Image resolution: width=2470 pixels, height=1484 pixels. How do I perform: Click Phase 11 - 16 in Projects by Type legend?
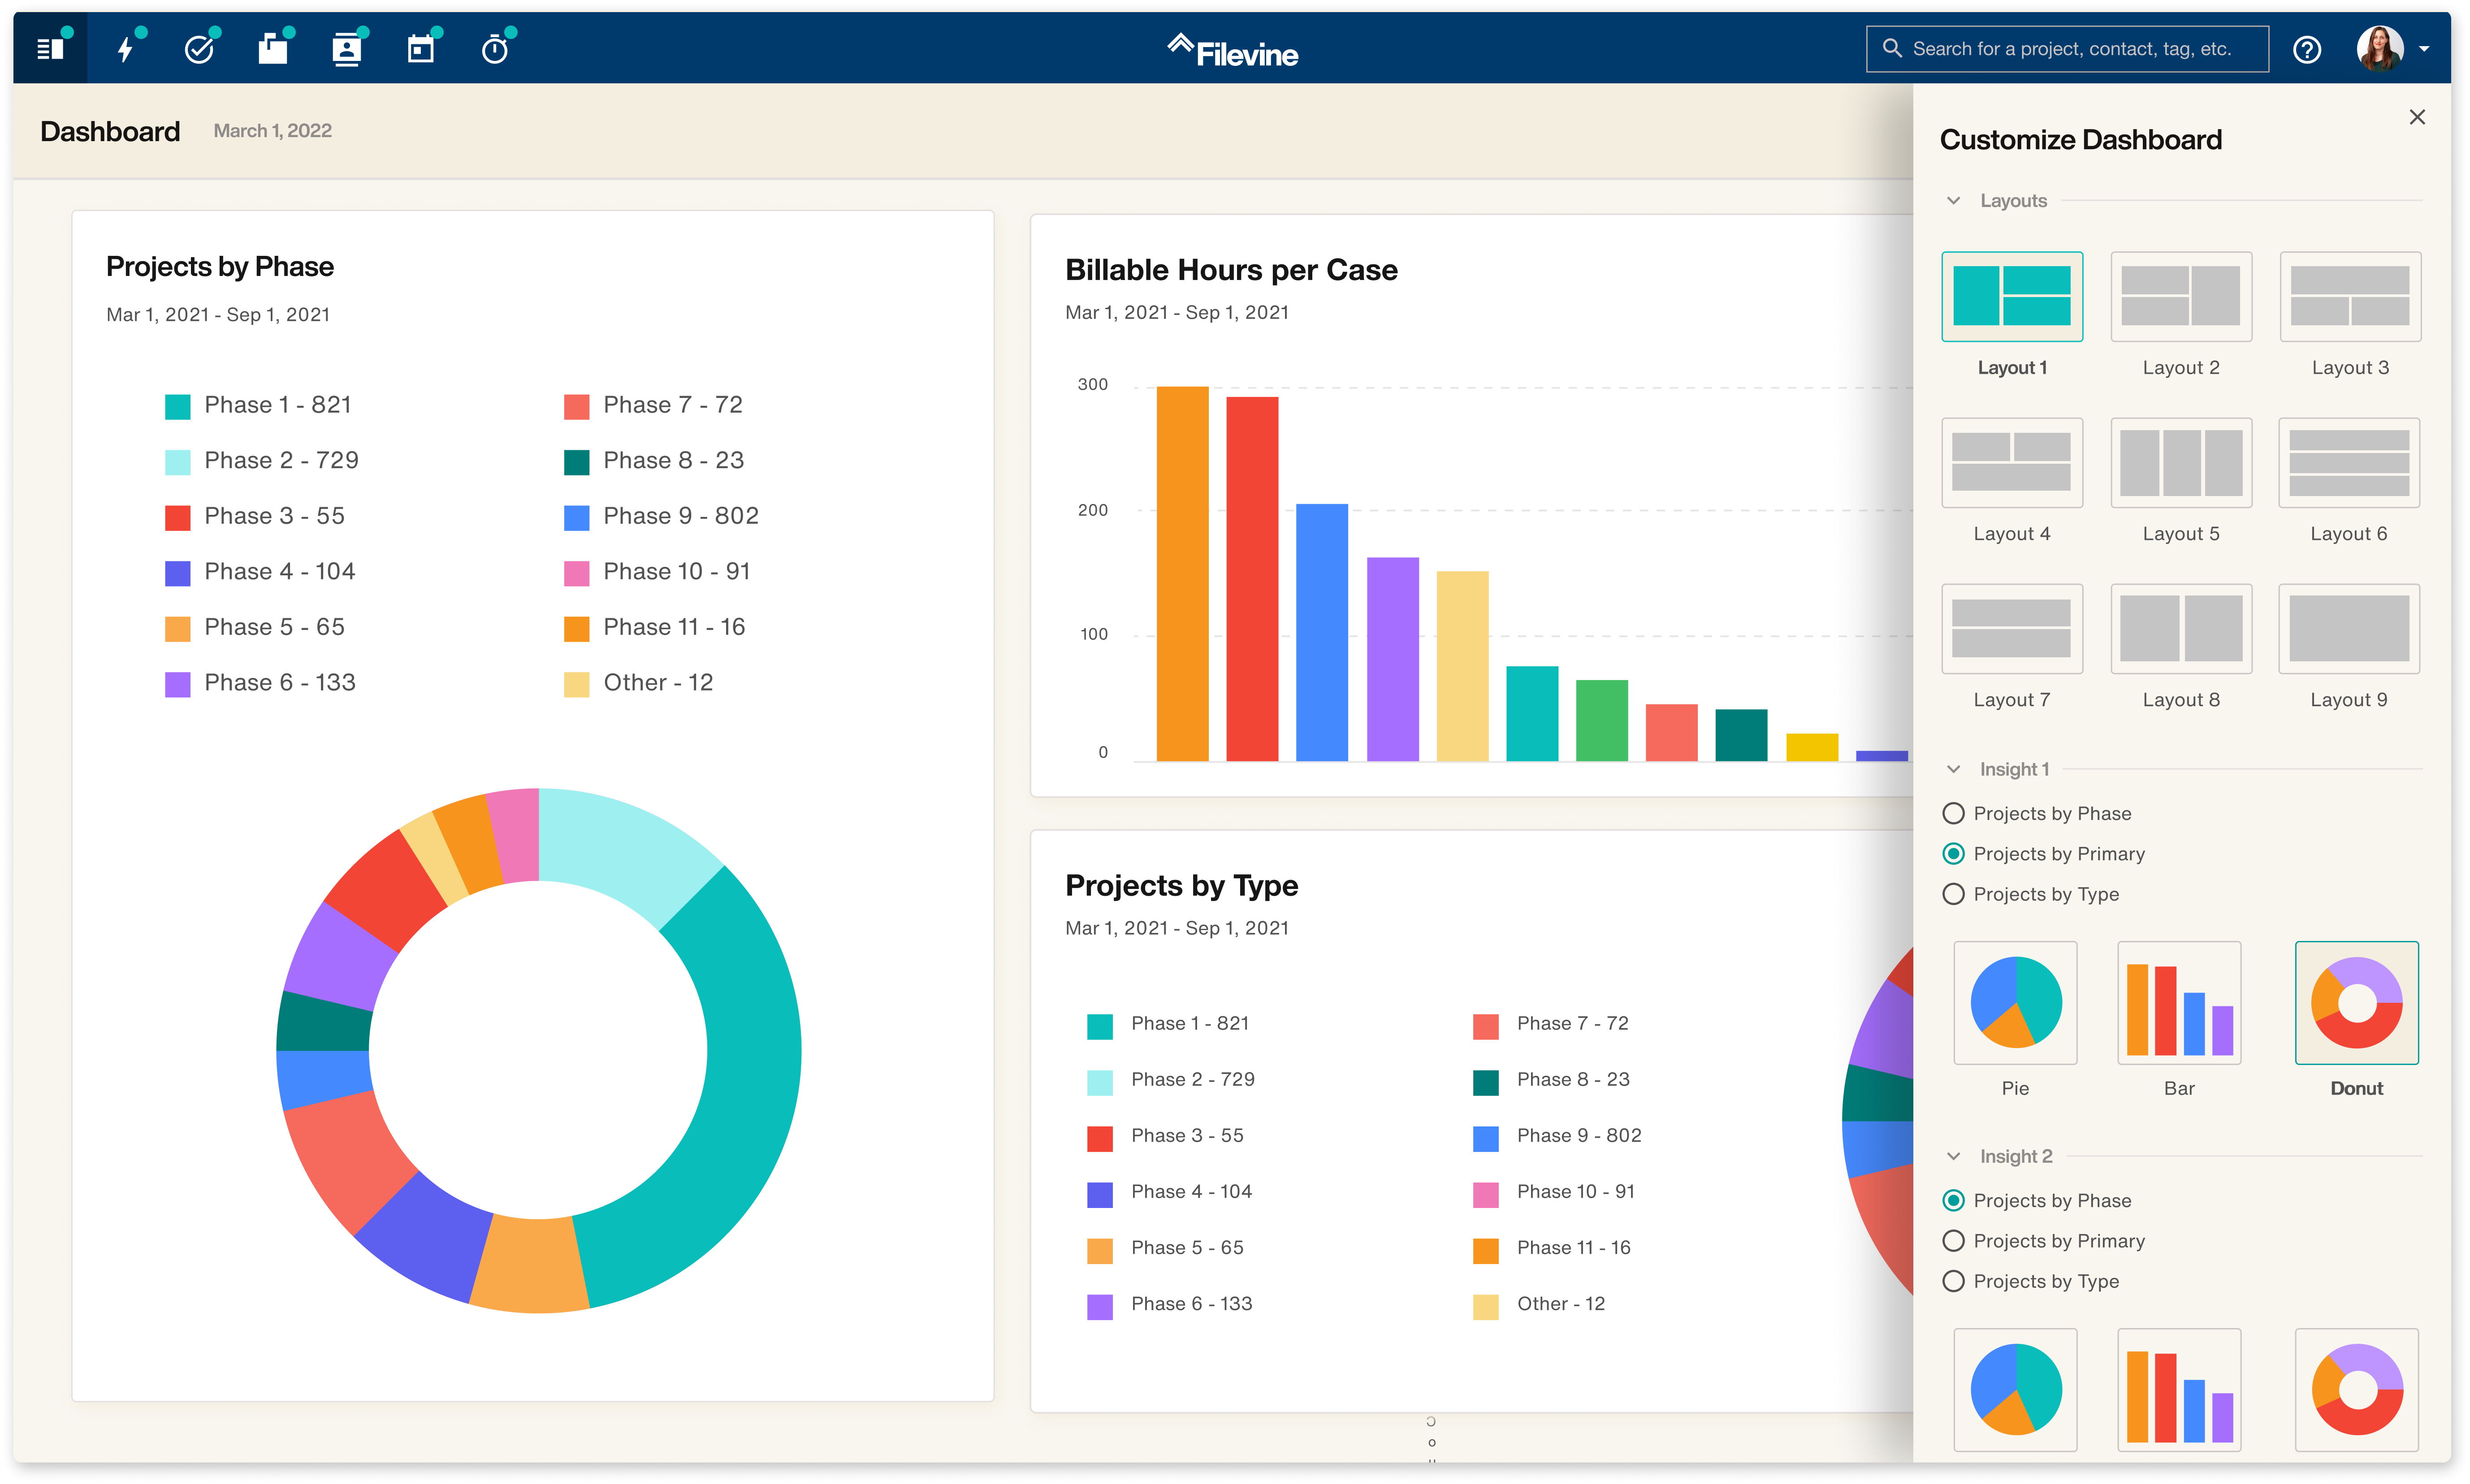tap(1573, 1247)
